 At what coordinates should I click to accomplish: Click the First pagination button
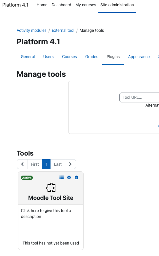pos(35,164)
